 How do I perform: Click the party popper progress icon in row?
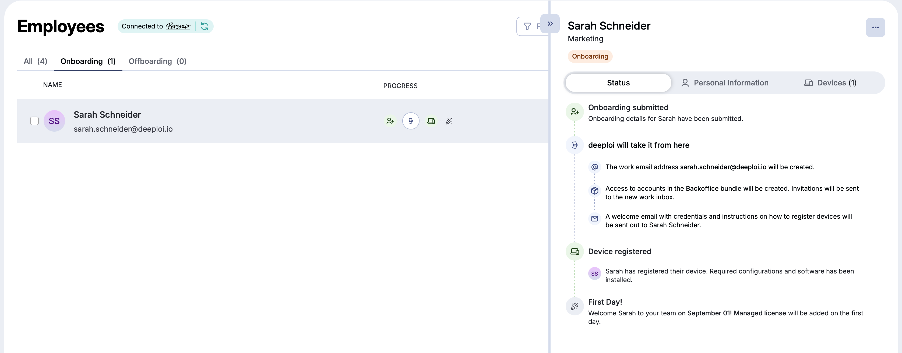[x=449, y=121]
